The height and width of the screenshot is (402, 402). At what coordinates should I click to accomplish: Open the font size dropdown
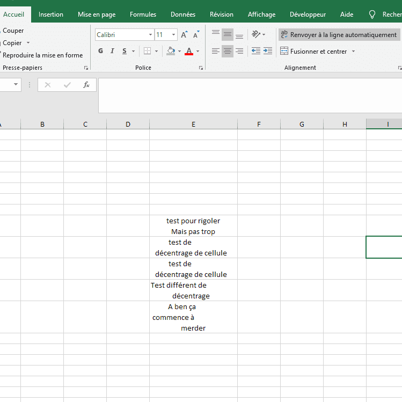(173, 35)
